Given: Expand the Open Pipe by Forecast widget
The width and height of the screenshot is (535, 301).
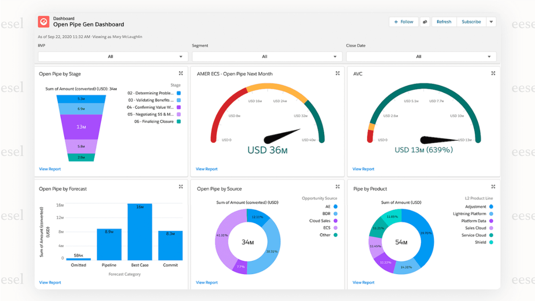Looking at the screenshot, I should 181,187.
